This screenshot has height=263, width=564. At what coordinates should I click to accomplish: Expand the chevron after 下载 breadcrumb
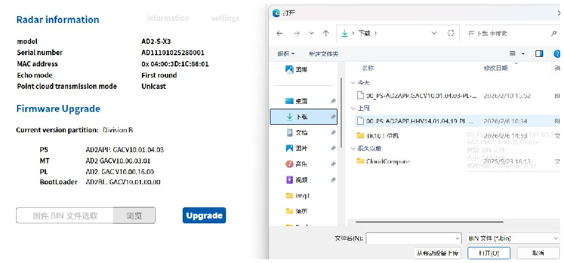(x=376, y=33)
